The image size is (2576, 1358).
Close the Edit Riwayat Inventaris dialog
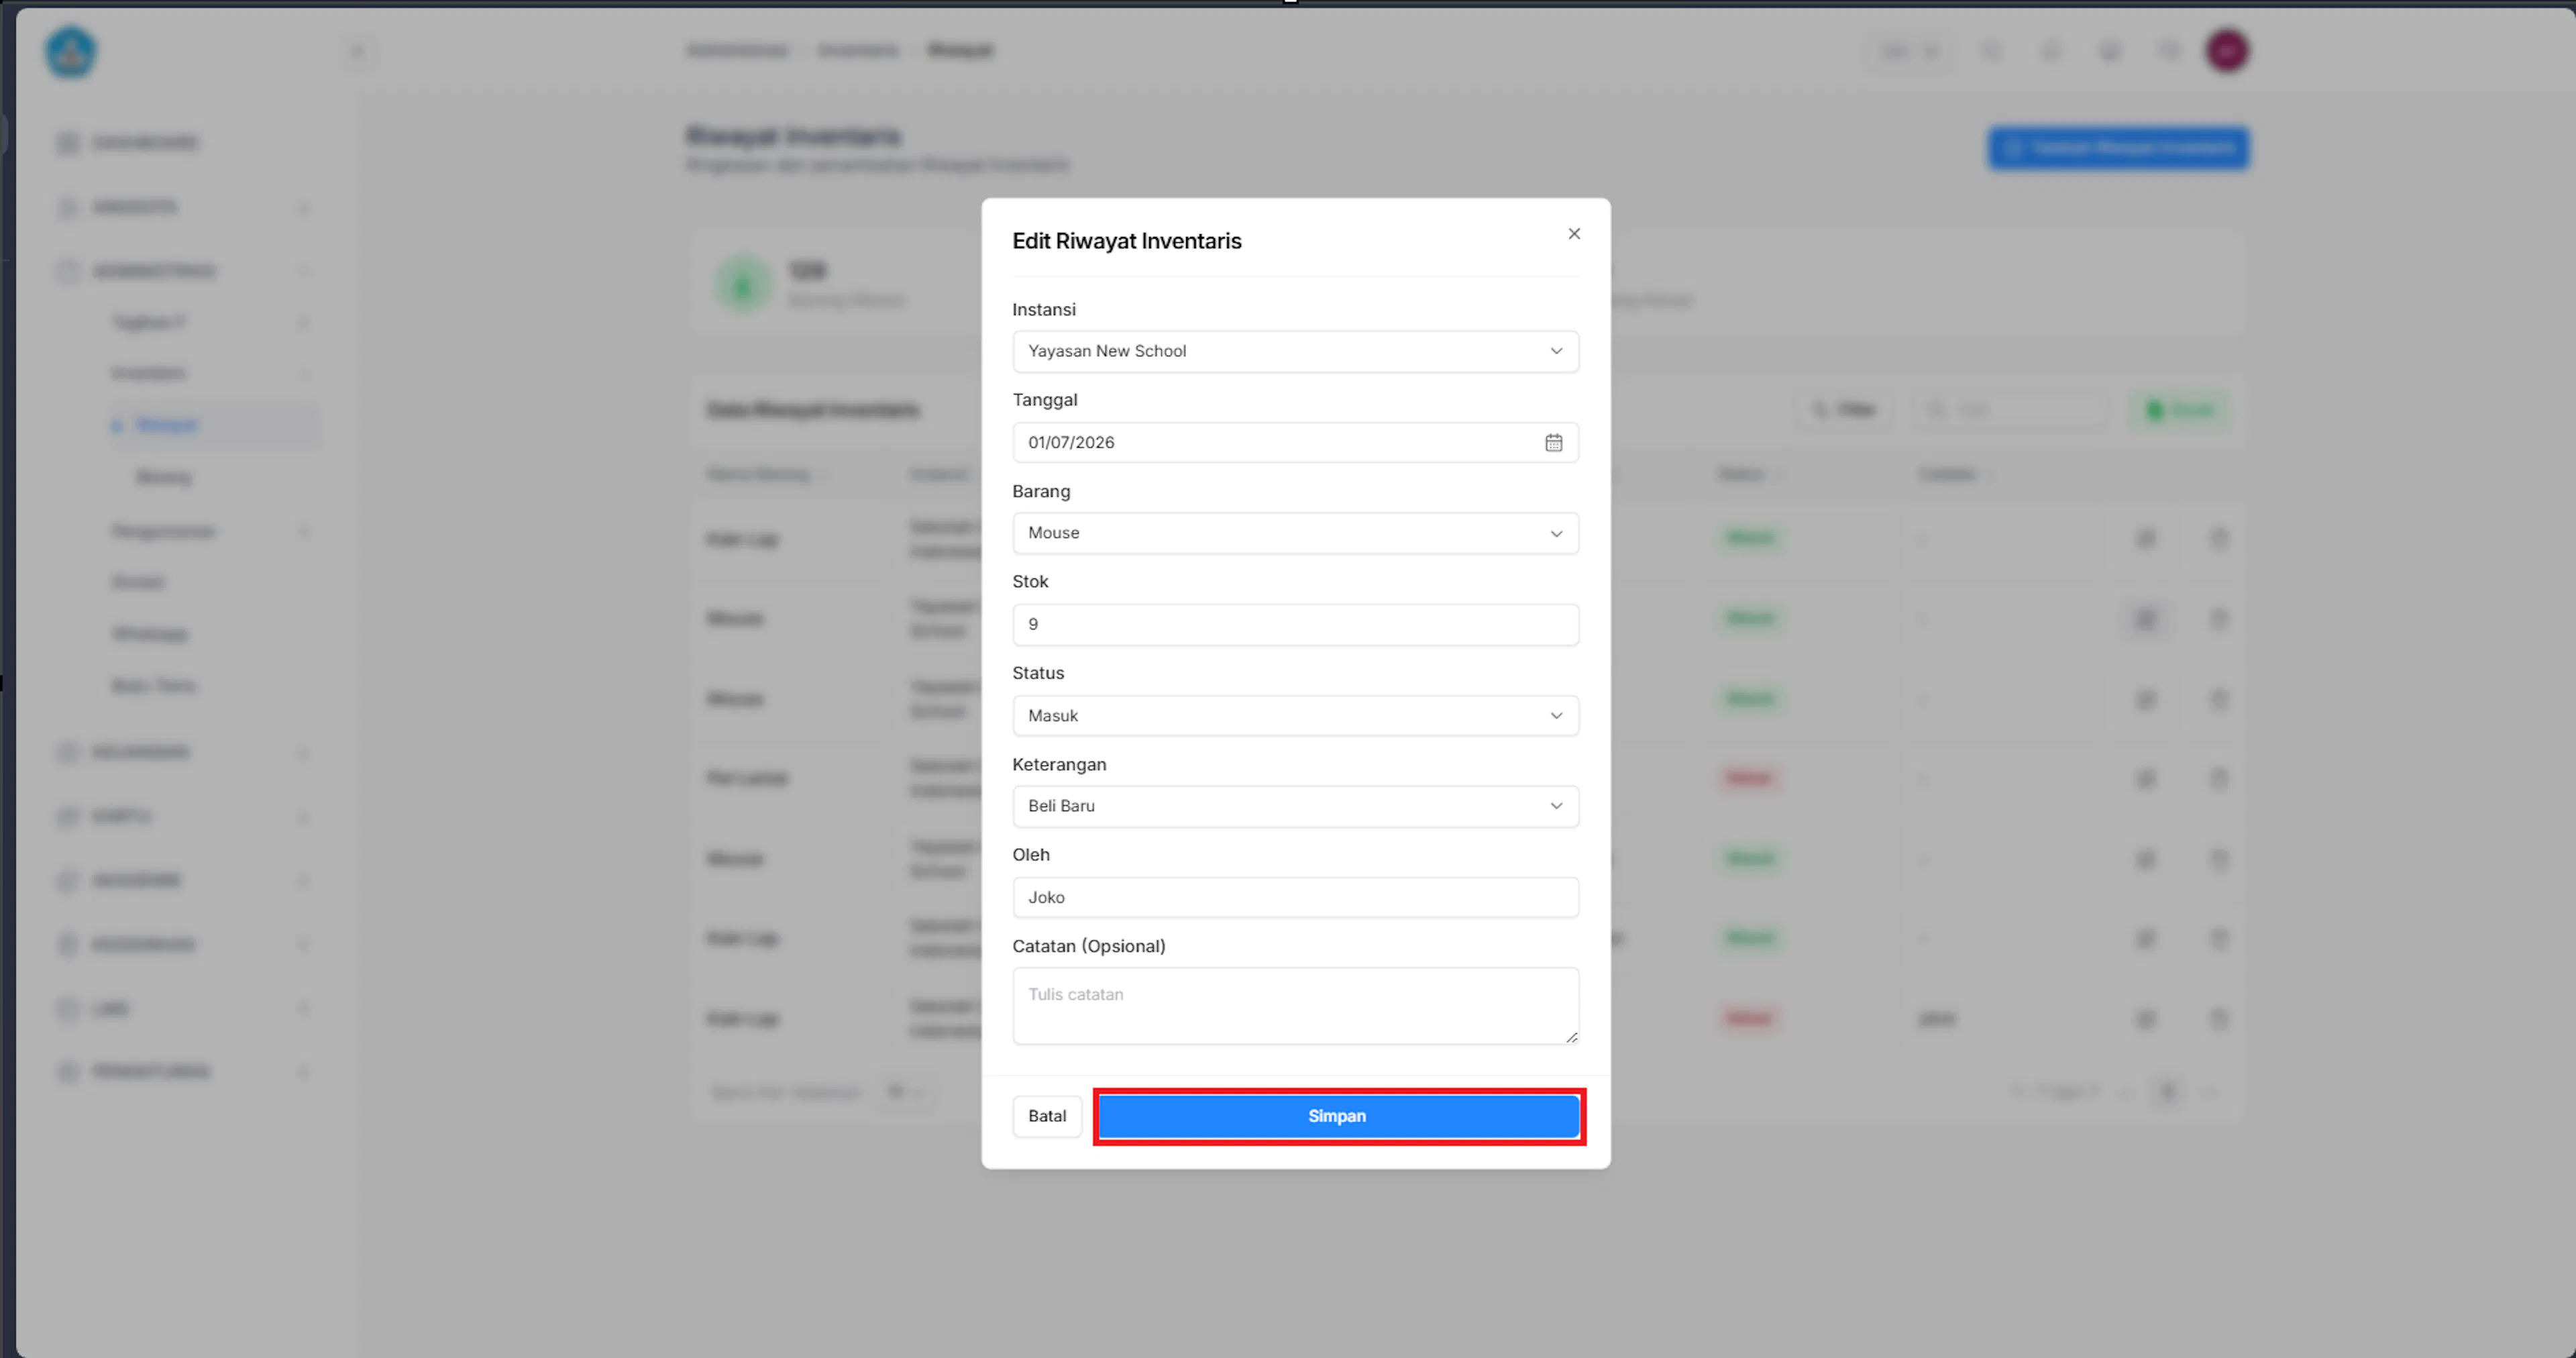click(x=1574, y=234)
